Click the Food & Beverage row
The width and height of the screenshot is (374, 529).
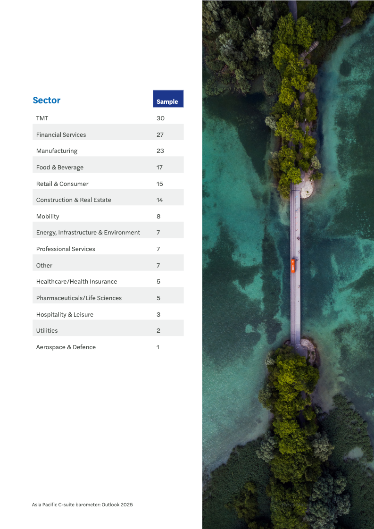click(x=59, y=168)
